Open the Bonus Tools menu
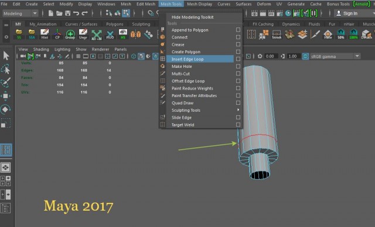 [x=338, y=4]
